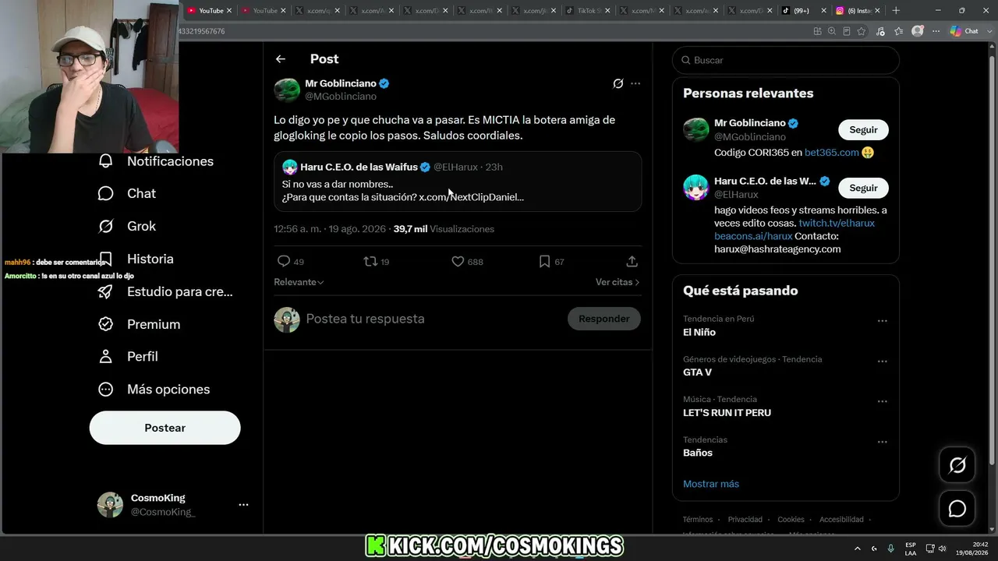Open the three-dot menu on the post
This screenshot has width=998, height=561.
pos(635,83)
